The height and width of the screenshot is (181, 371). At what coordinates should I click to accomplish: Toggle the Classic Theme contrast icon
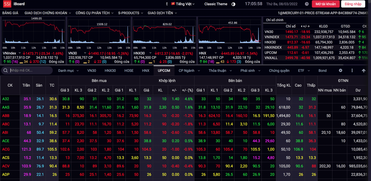pyautogui.click(x=233, y=4)
